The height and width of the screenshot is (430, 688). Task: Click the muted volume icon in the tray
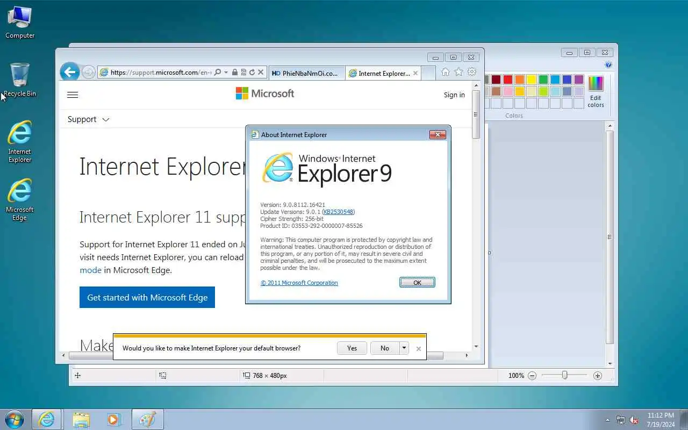pos(634,420)
